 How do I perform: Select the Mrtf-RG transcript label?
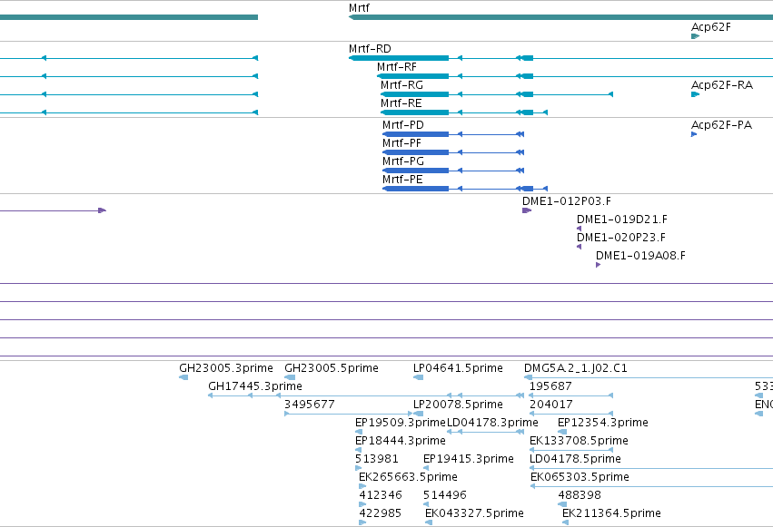tap(401, 85)
